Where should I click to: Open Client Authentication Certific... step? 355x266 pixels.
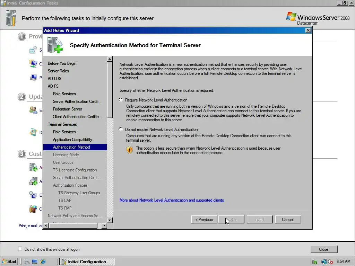77,117
